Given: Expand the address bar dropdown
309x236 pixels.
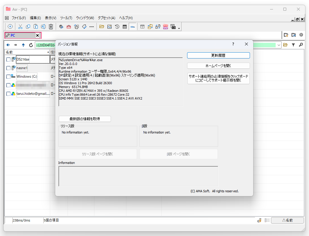Looking at the screenshot, I should tap(279, 45).
